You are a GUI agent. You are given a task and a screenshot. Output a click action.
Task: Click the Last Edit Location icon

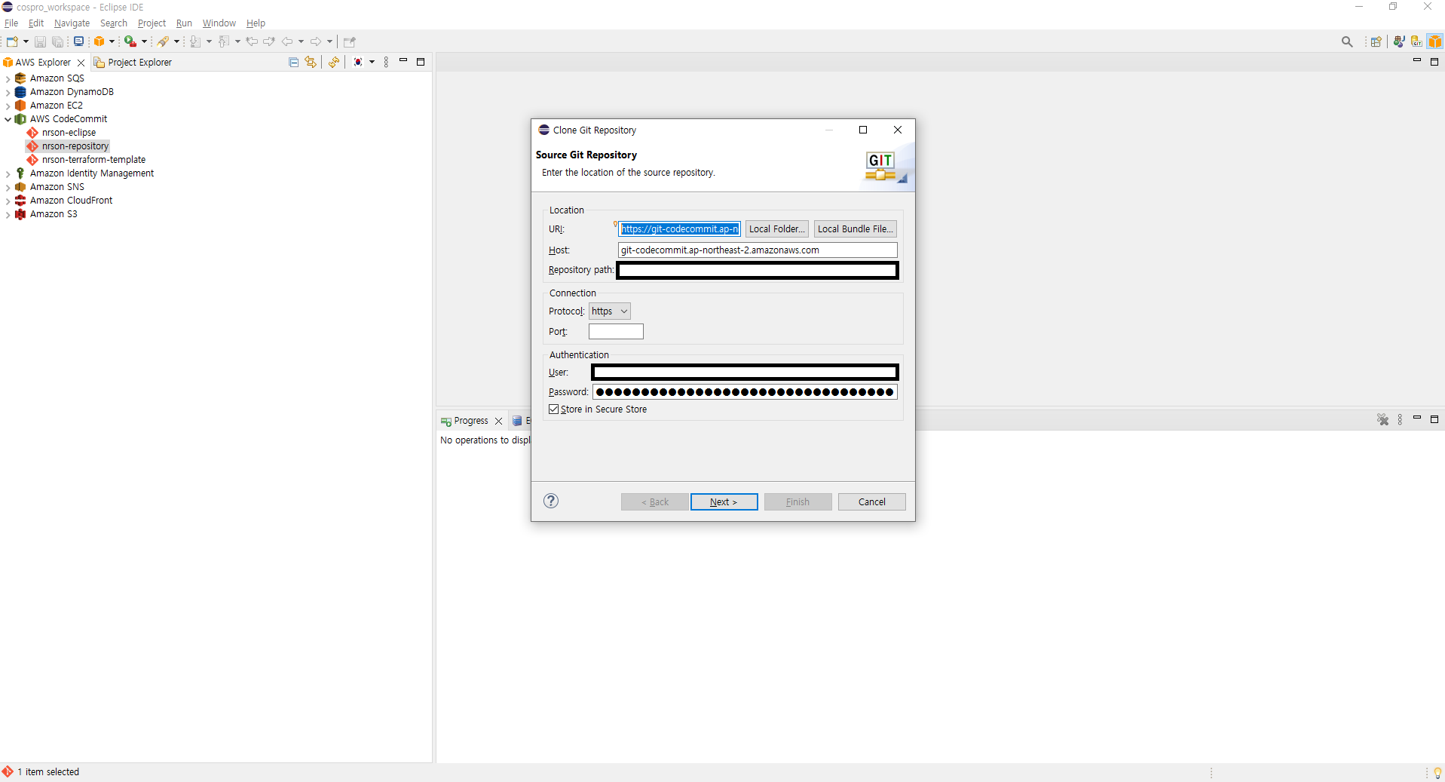click(252, 41)
